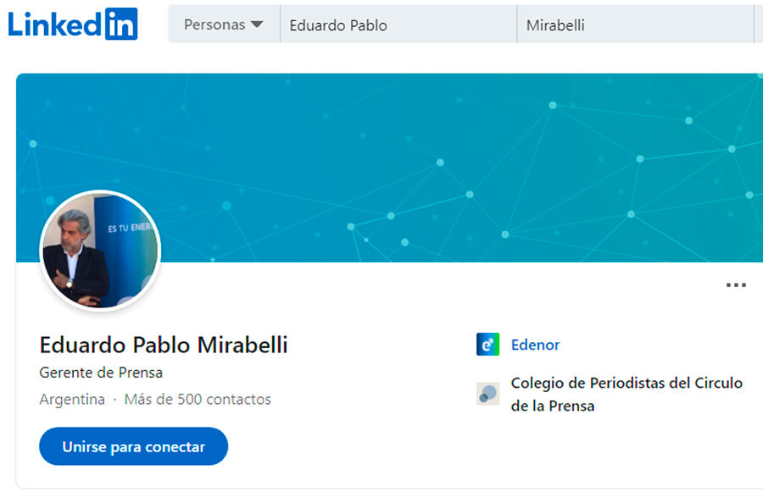763x492 pixels.
Task: Click the search field containing 'Mirabelli'
Action: pyautogui.click(x=636, y=25)
